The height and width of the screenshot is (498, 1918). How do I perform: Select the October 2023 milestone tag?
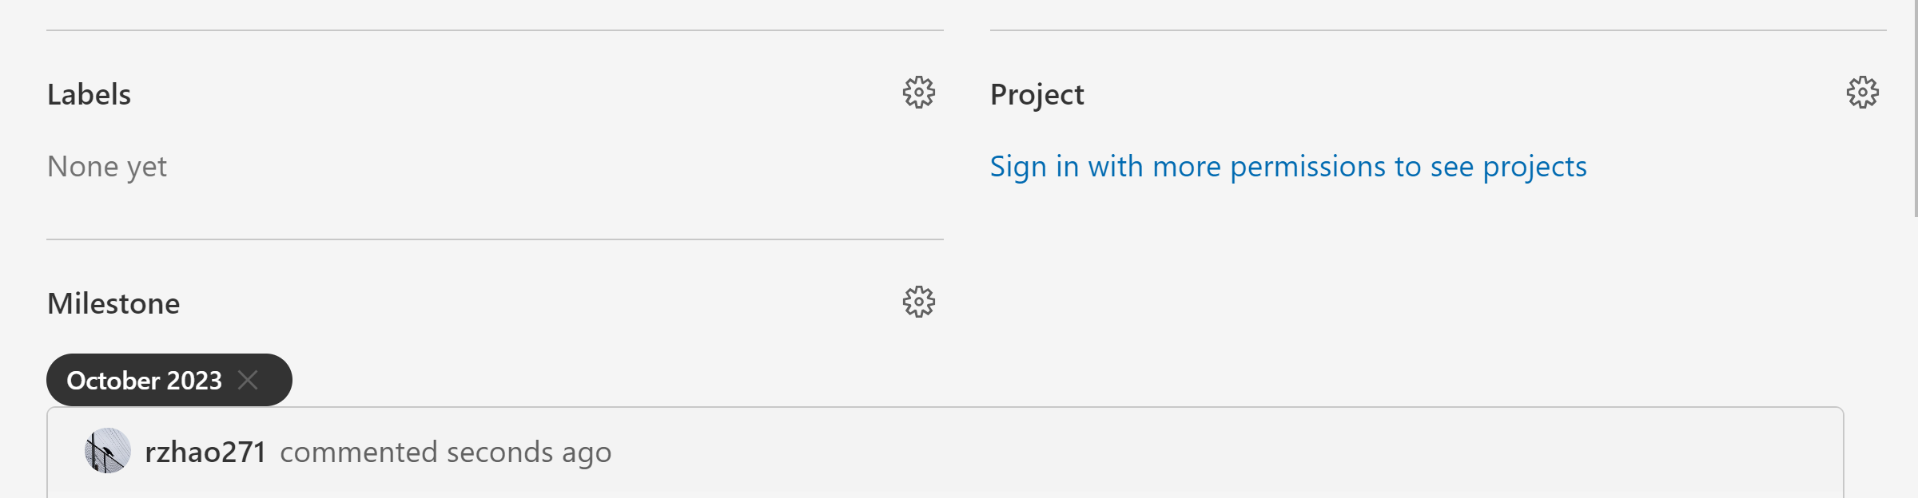144,380
